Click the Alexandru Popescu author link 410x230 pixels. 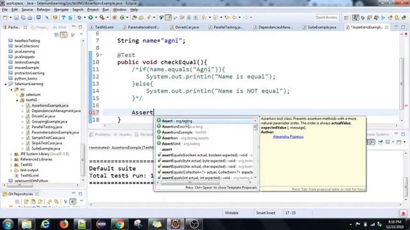point(288,137)
